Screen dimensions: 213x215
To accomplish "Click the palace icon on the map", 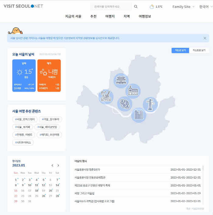I will [x=121, y=80].
